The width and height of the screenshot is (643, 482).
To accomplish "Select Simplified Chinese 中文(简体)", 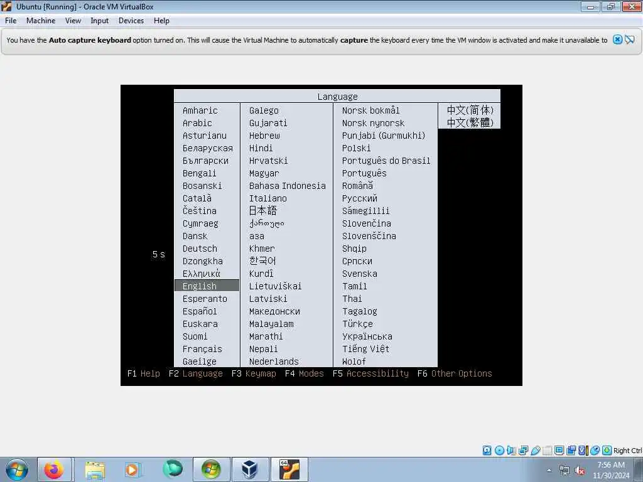I will click(x=470, y=110).
